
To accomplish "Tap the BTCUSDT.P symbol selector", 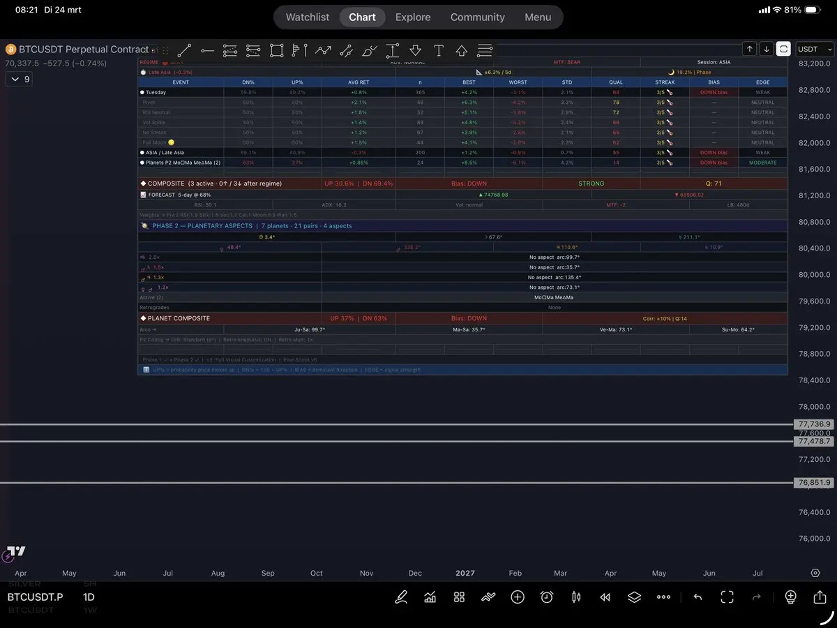I will coord(35,597).
